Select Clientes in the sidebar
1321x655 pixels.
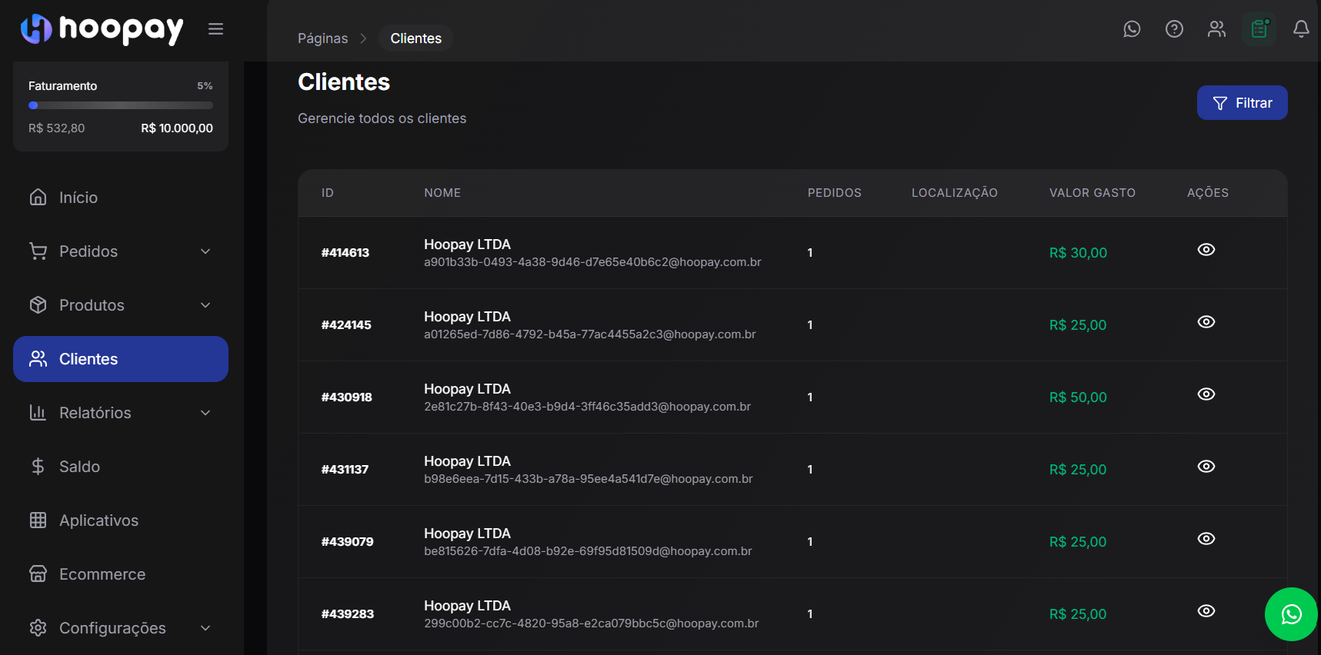coord(121,359)
